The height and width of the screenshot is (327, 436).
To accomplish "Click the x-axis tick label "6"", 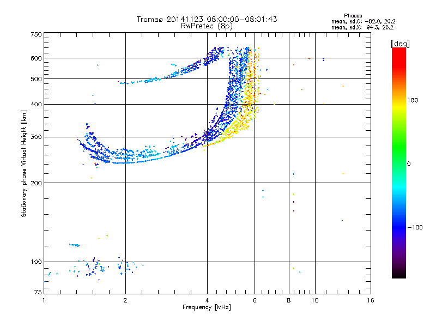I will tap(255, 300).
